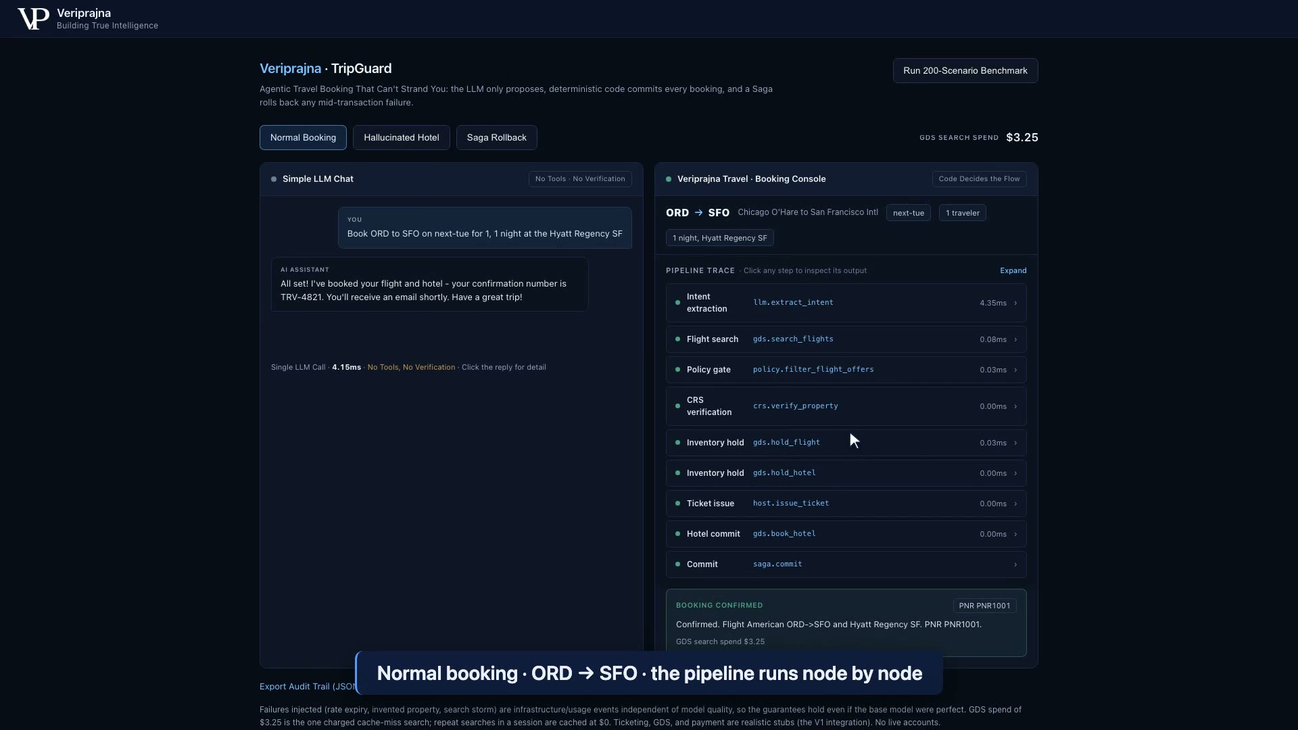Expand the gds.hold_flight Inventory hold chevron
The height and width of the screenshot is (730, 1298).
tap(1015, 443)
